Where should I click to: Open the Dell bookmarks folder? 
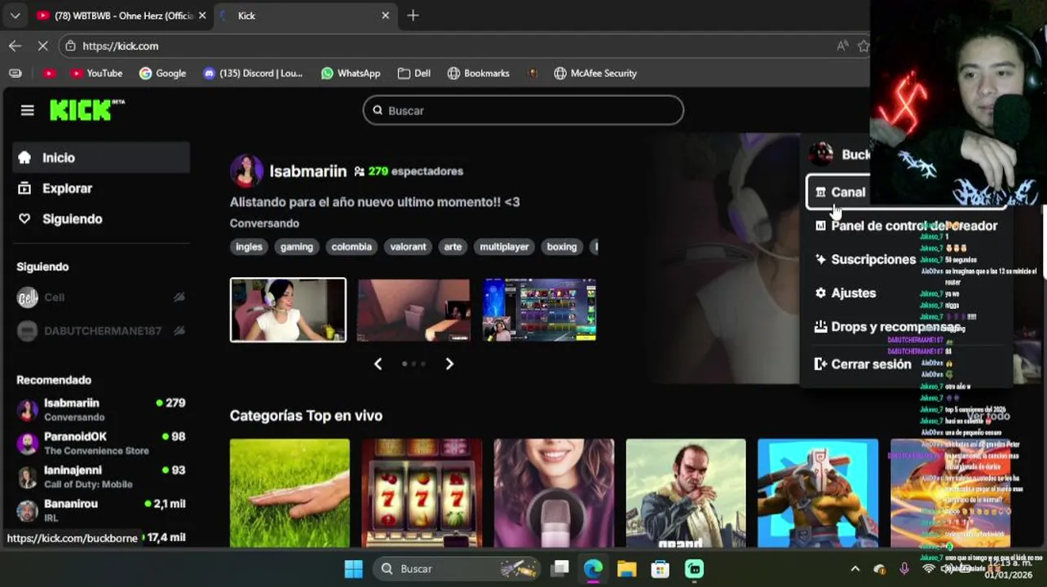414,73
